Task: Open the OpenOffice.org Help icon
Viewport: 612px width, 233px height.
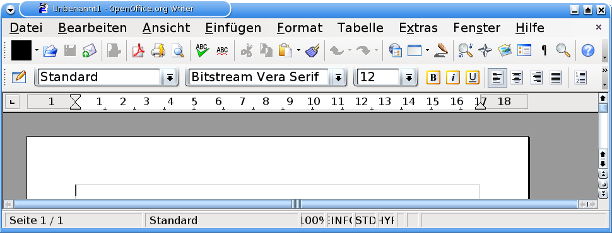Action: pyautogui.click(x=588, y=50)
